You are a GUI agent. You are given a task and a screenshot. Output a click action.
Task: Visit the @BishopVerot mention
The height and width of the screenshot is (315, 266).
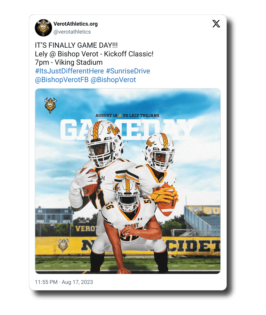click(x=113, y=79)
